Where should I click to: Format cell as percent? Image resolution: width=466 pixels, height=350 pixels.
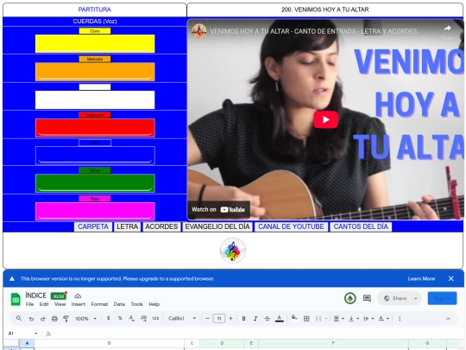[x=120, y=318]
